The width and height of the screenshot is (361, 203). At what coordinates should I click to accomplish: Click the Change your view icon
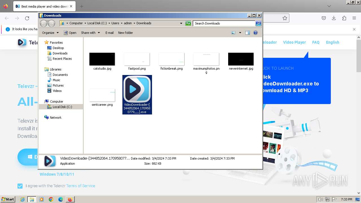pos(233,33)
